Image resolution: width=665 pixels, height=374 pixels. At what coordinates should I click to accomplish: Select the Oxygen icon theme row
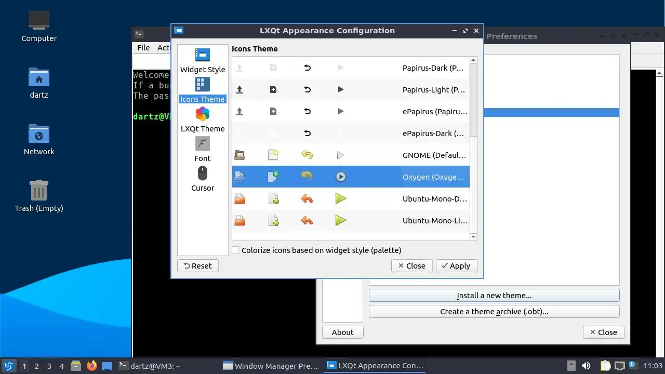(x=351, y=177)
